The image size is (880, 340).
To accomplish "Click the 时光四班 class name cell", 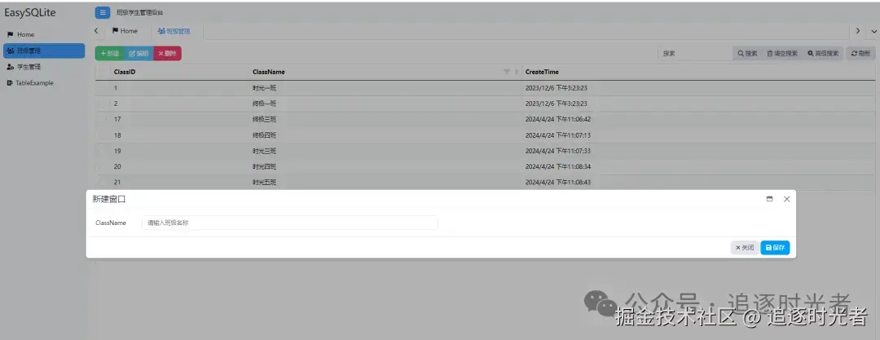I will 264,167.
